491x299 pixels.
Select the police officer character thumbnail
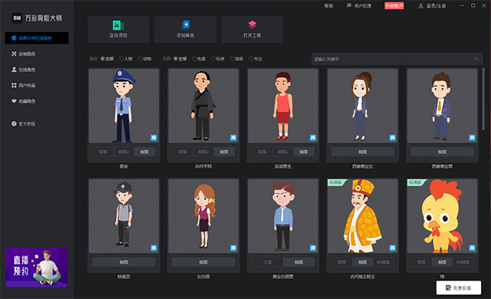124,106
